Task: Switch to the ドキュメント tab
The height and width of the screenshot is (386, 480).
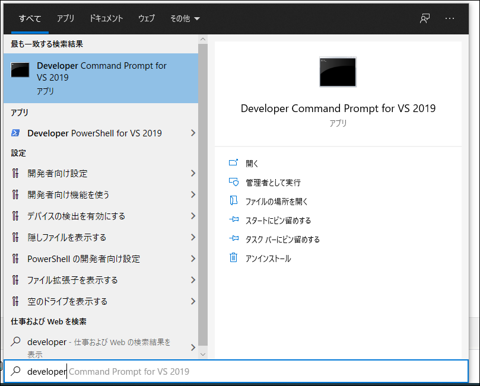Action: pos(106,18)
